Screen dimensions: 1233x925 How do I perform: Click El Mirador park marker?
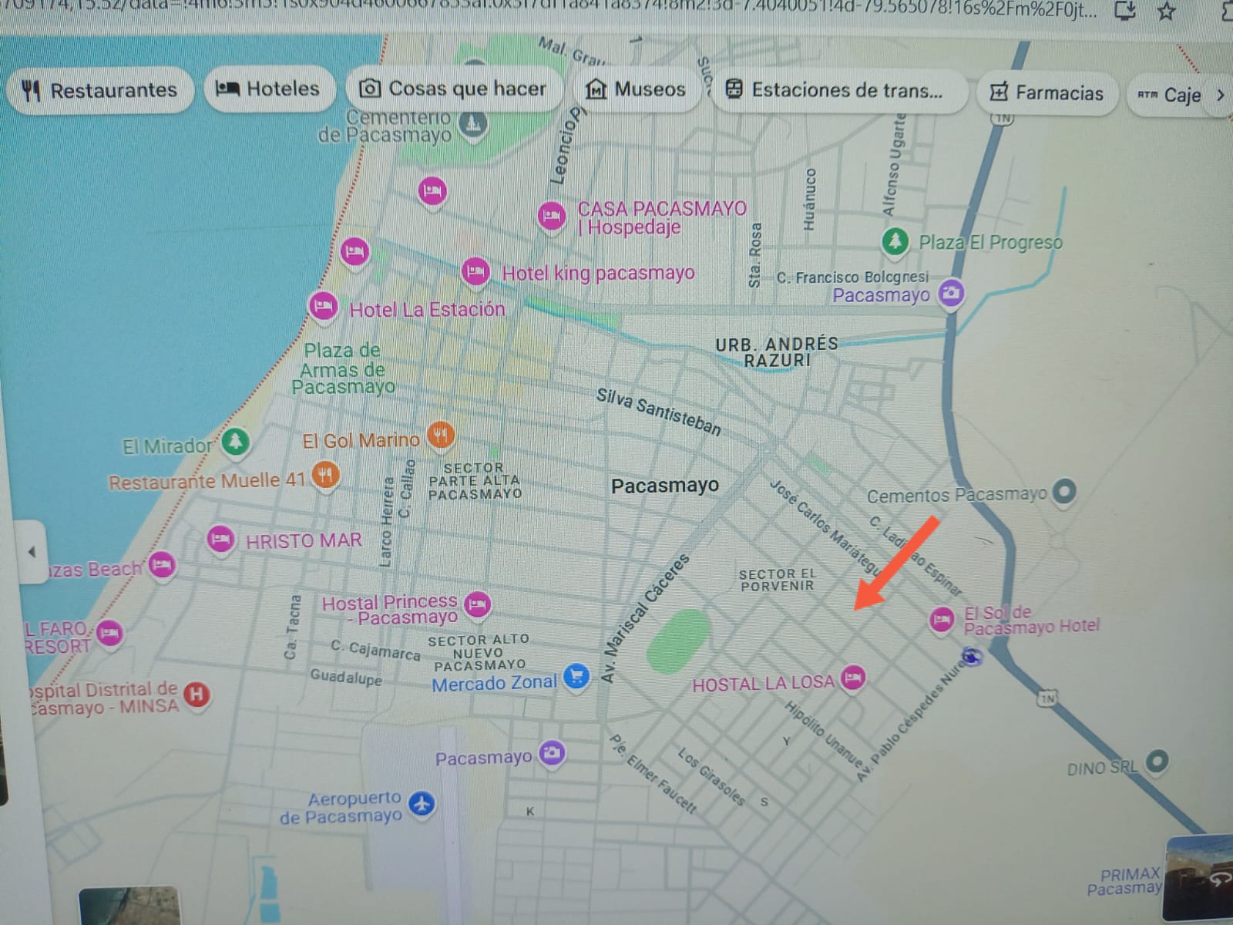tap(235, 442)
